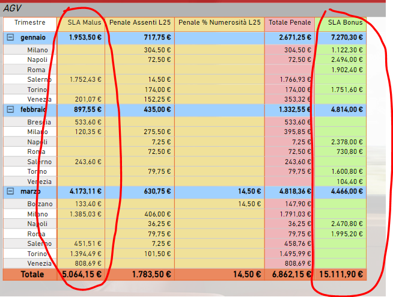The width and height of the screenshot is (393, 297).
Task: Click the total SLA Malus 5.064,15 €
Action: [82, 274]
